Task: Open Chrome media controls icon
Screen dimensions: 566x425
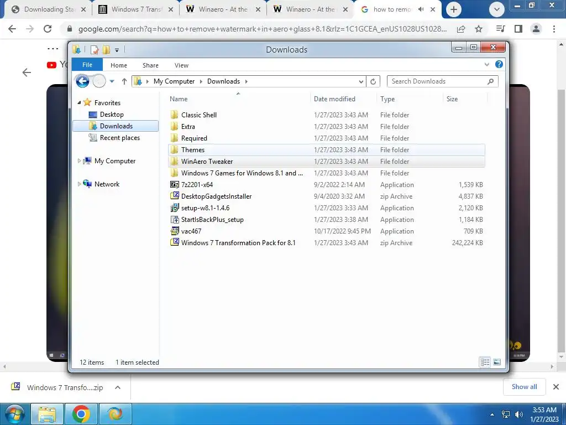Action: tap(500, 29)
